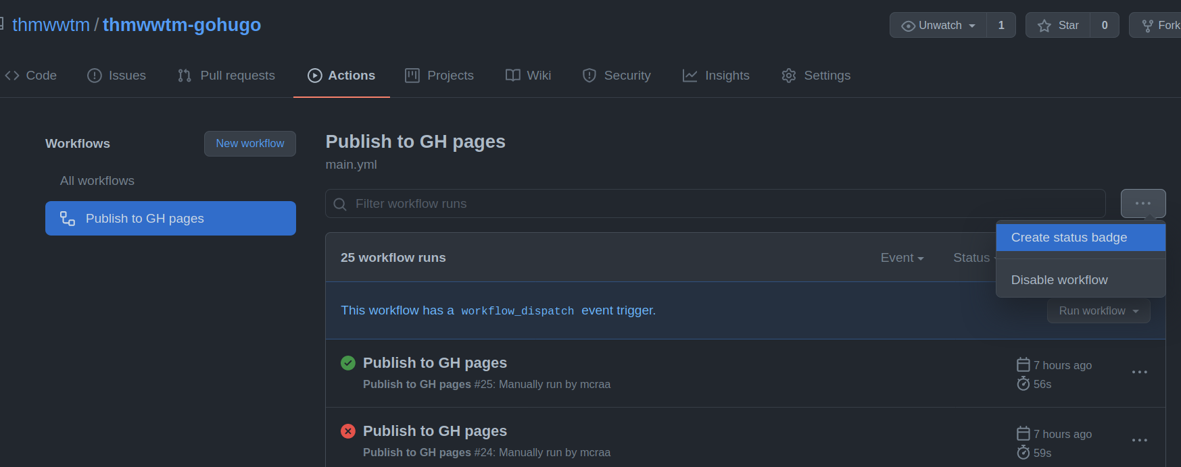
Task: Toggle the workflow three-dots options button
Action: pos(1143,203)
